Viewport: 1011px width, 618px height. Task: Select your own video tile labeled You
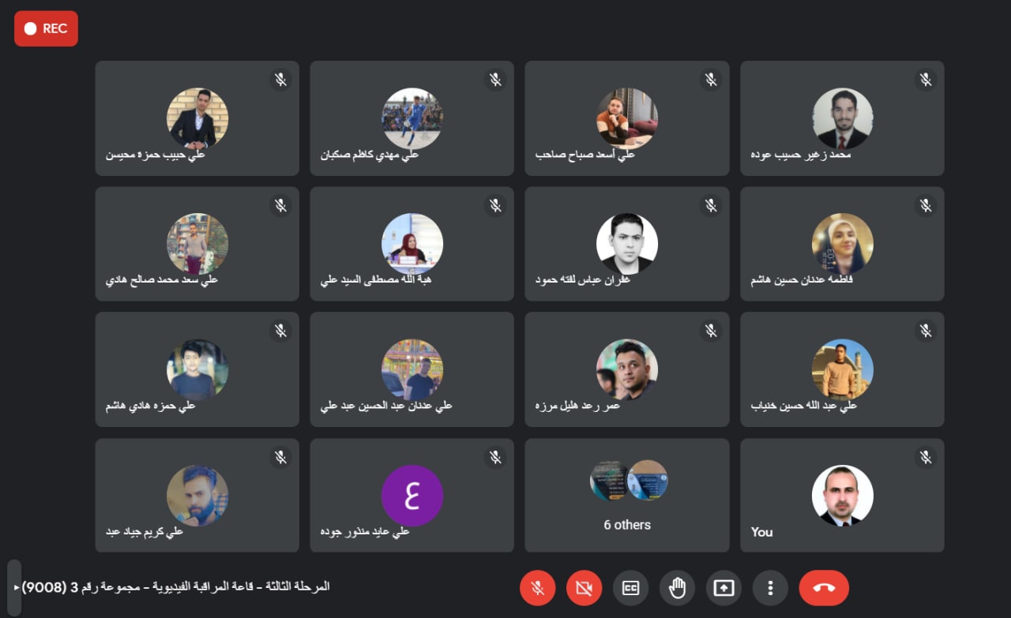(x=842, y=495)
